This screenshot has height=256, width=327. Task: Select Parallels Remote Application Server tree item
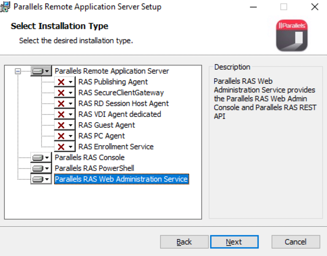coord(112,71)
